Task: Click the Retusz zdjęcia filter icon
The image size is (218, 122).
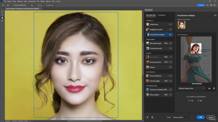Action: (147, 95)
